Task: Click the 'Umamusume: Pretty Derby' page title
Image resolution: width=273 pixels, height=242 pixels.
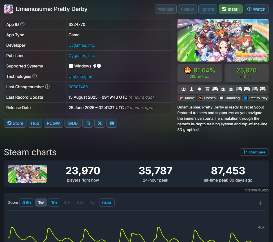Action: [x=52, y=9]
